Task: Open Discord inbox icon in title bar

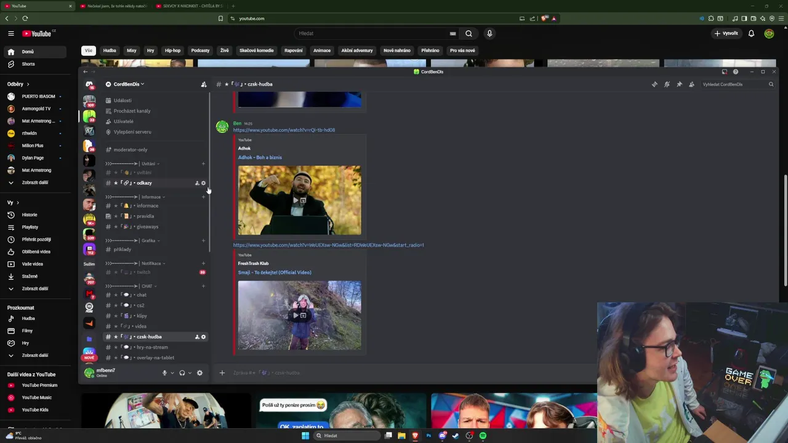Action: pyautogui.click(x=724, y=72)
